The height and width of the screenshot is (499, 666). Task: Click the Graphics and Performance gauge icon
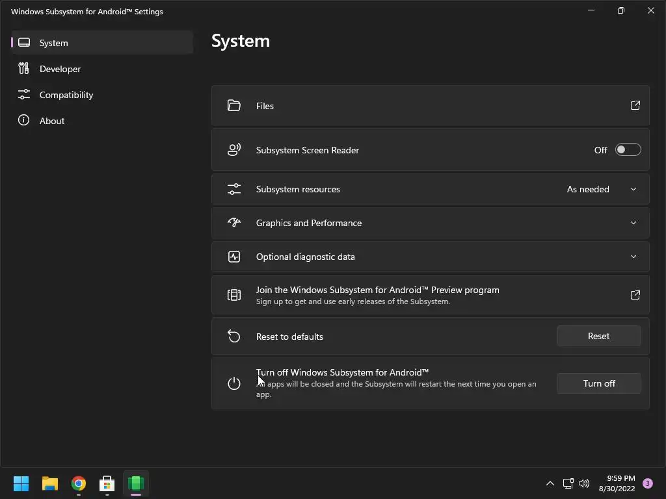(x=234, y=223)
